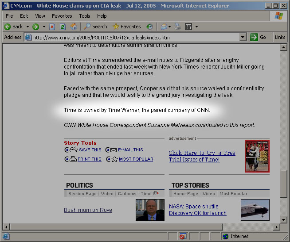
Task: Click the horizontal scrollbar left arrow
Action: [x=6, y=227]
